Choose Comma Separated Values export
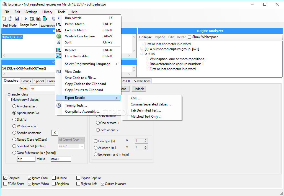 [151, 104]
